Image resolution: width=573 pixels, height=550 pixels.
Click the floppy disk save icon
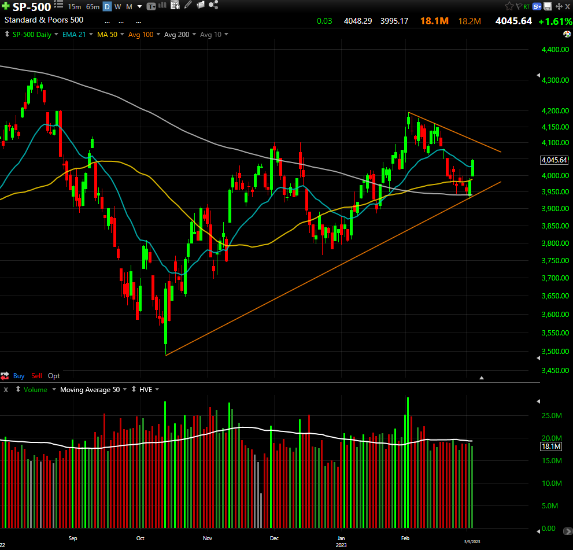coord(548,6)
